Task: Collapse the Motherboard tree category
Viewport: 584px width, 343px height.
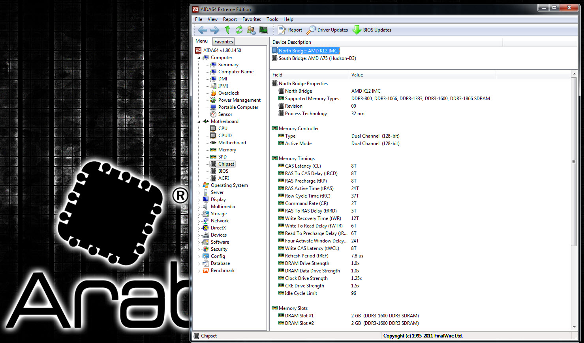Action: pos(199,122)
